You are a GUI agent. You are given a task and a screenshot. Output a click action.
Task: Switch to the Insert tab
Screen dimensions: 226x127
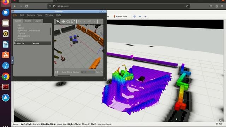click(28, 21)
